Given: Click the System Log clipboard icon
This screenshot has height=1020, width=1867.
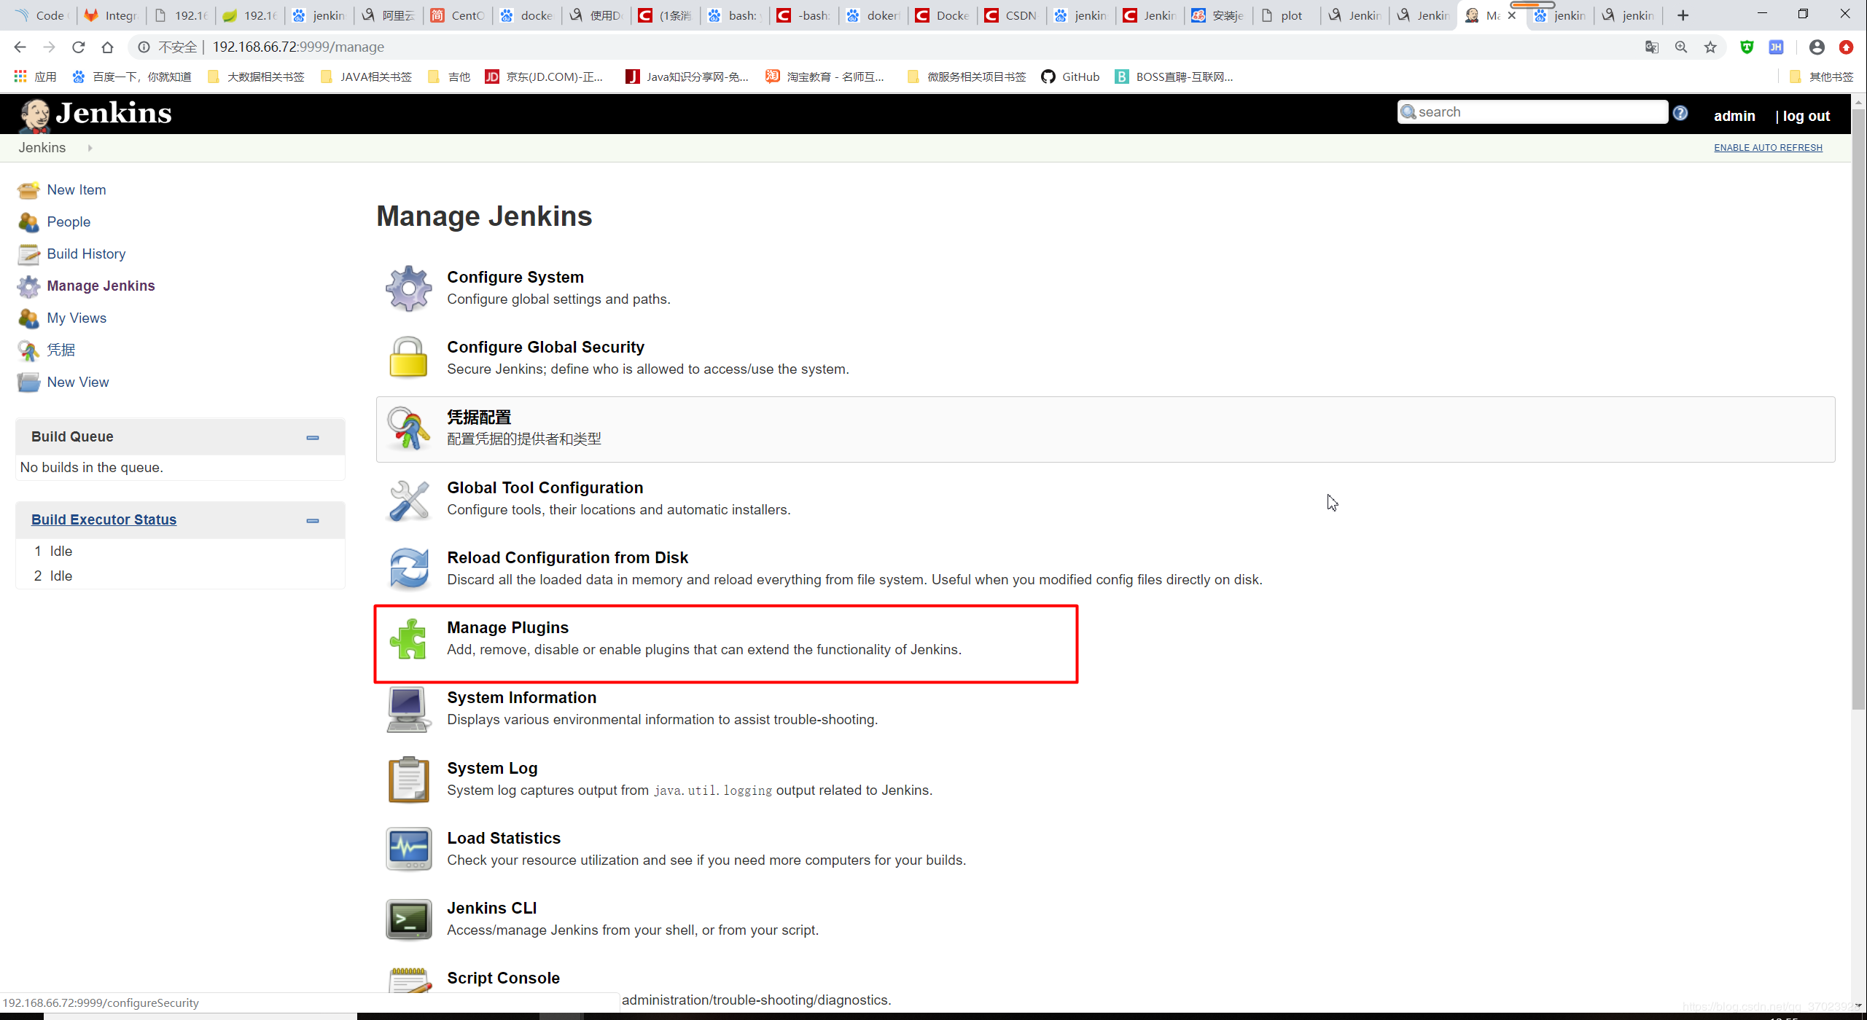Looking at the screenshot, I should click(x=408, y=779).
